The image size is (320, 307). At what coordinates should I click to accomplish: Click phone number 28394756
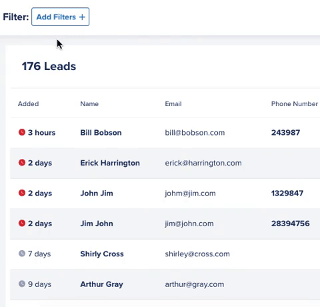[290, 224]
